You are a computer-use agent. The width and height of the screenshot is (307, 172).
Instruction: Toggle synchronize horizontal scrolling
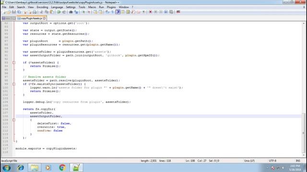100,12
